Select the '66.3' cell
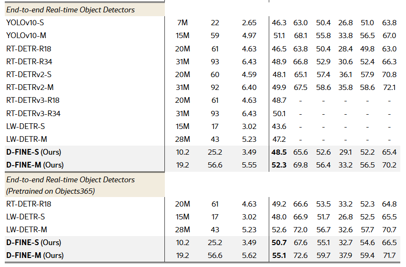Screen dimensions: 406x267 389,61
